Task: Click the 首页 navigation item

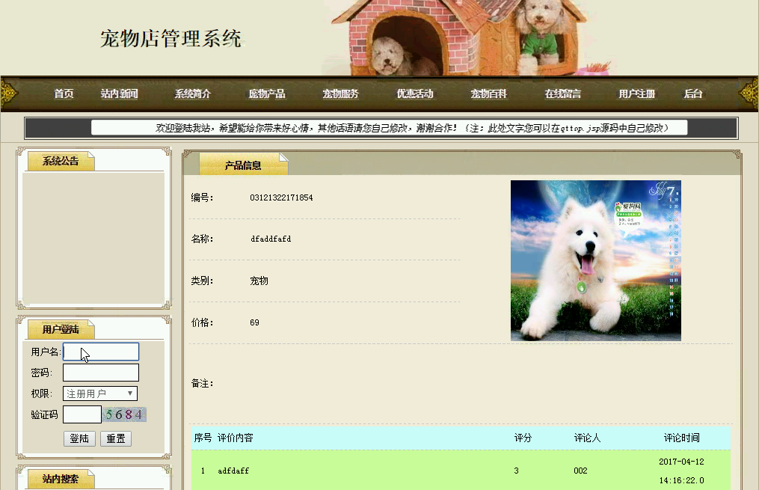Action: point(64,94)
